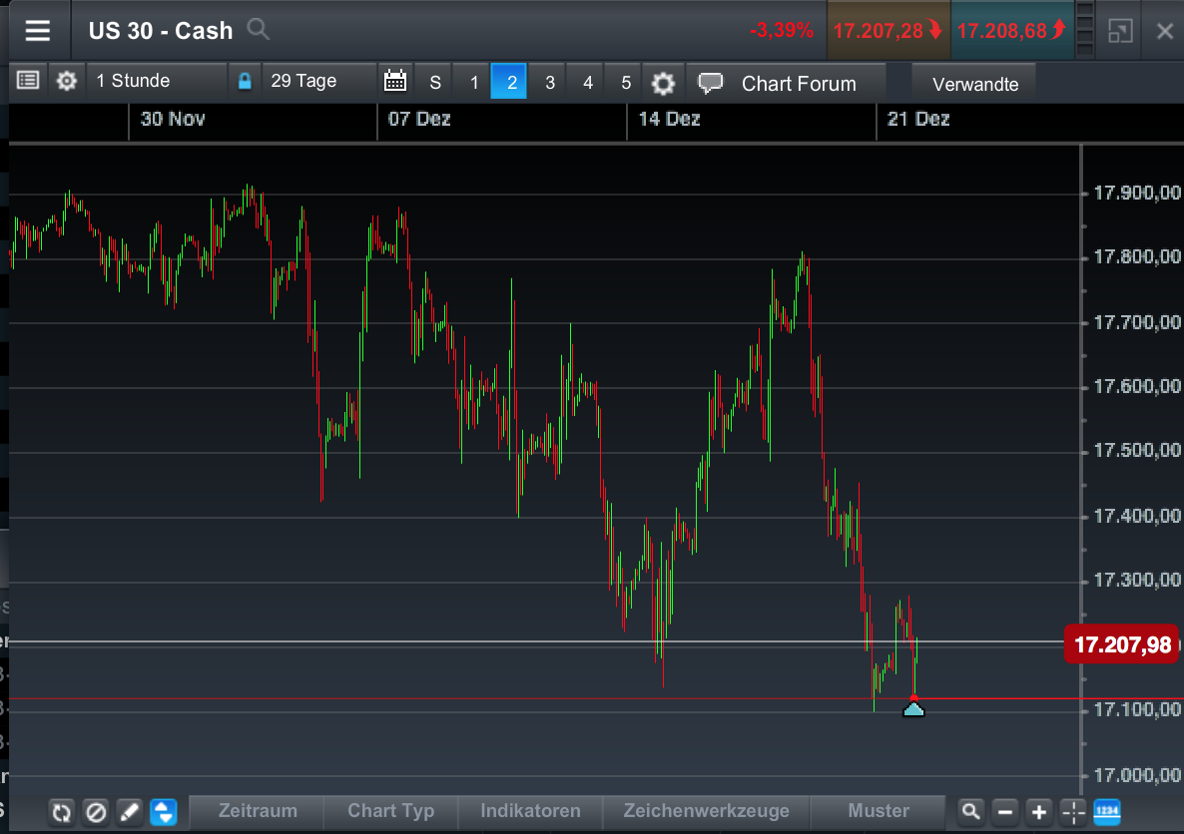Open the chart list panel icon
1184x834 pixels.
28,80
